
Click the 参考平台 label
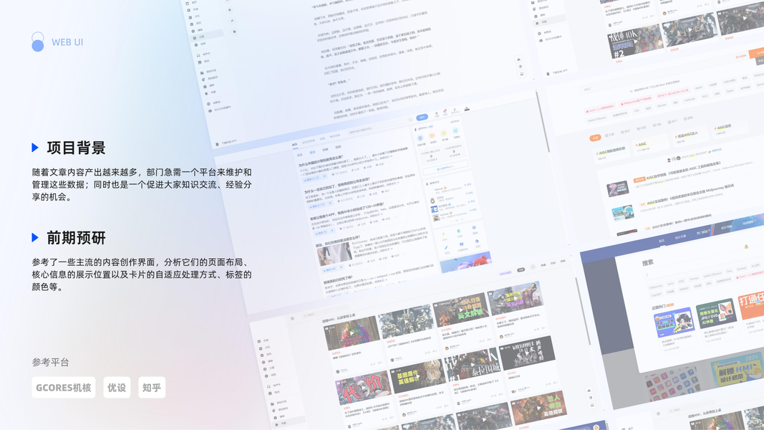tap(51, 362)
